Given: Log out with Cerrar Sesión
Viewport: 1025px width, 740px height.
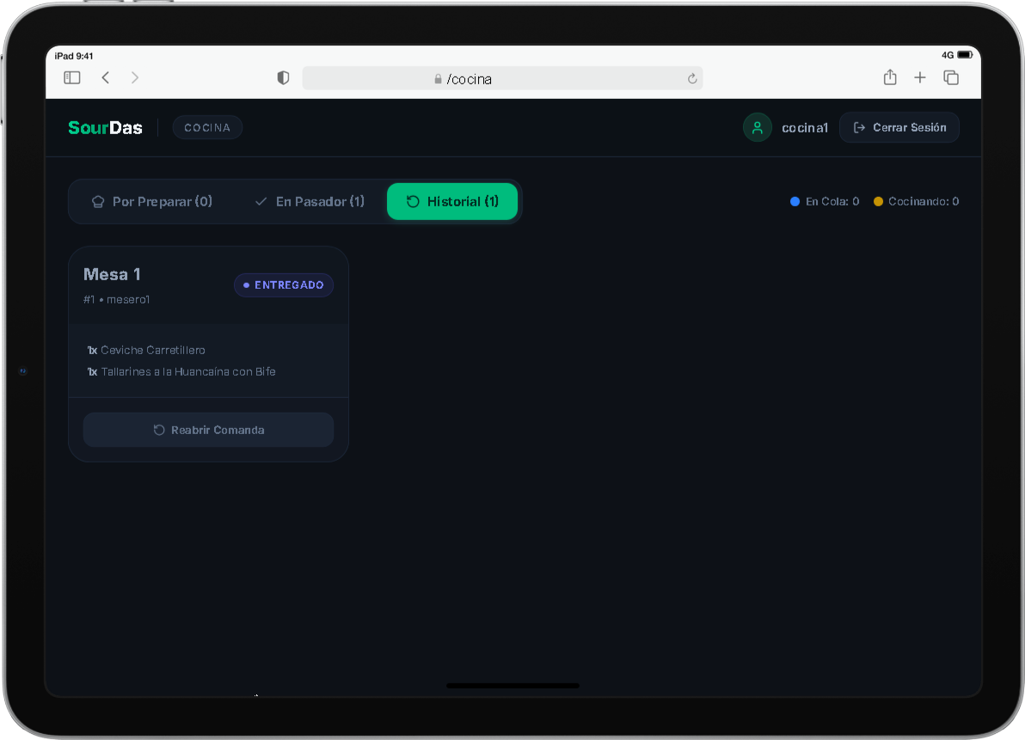Looking at the screenshot, I should point(899,127).
